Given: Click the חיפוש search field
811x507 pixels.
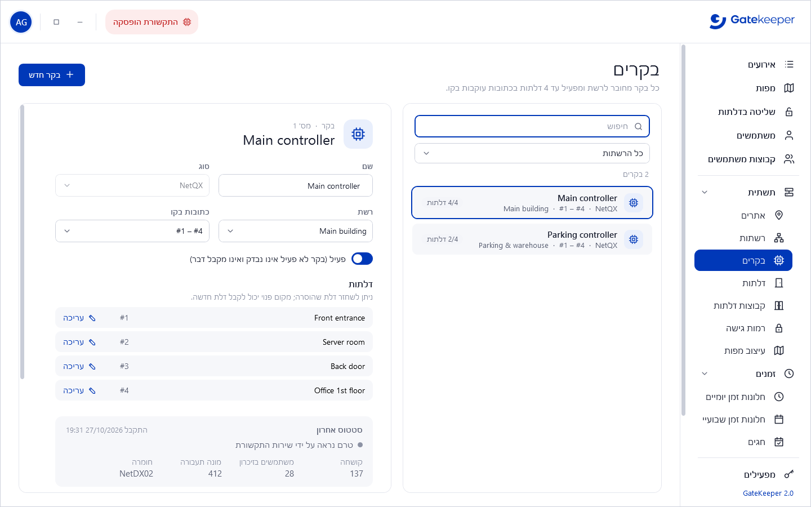Looking at the screenshot, I should point(532,126).
